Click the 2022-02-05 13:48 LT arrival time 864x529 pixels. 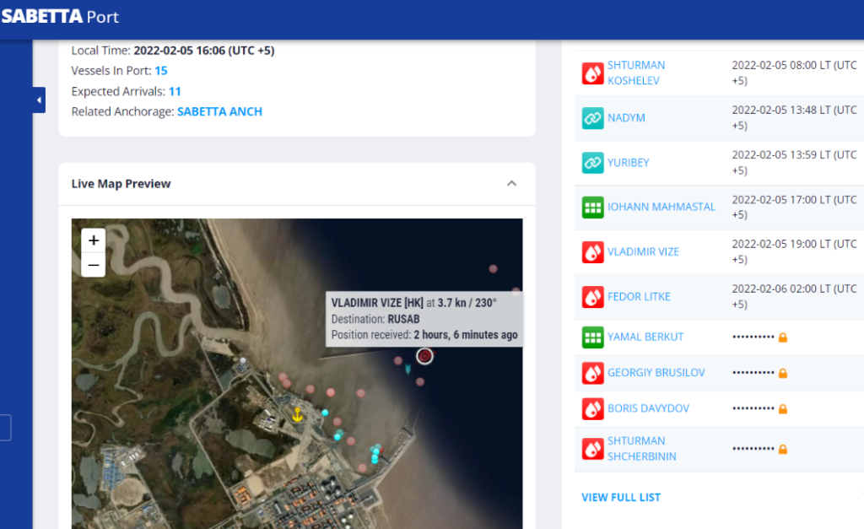click(794, 117)
